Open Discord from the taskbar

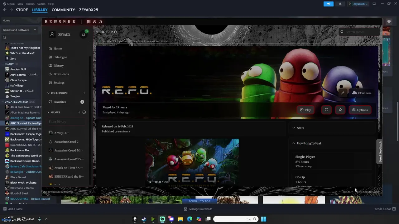[x=171, y=219]
